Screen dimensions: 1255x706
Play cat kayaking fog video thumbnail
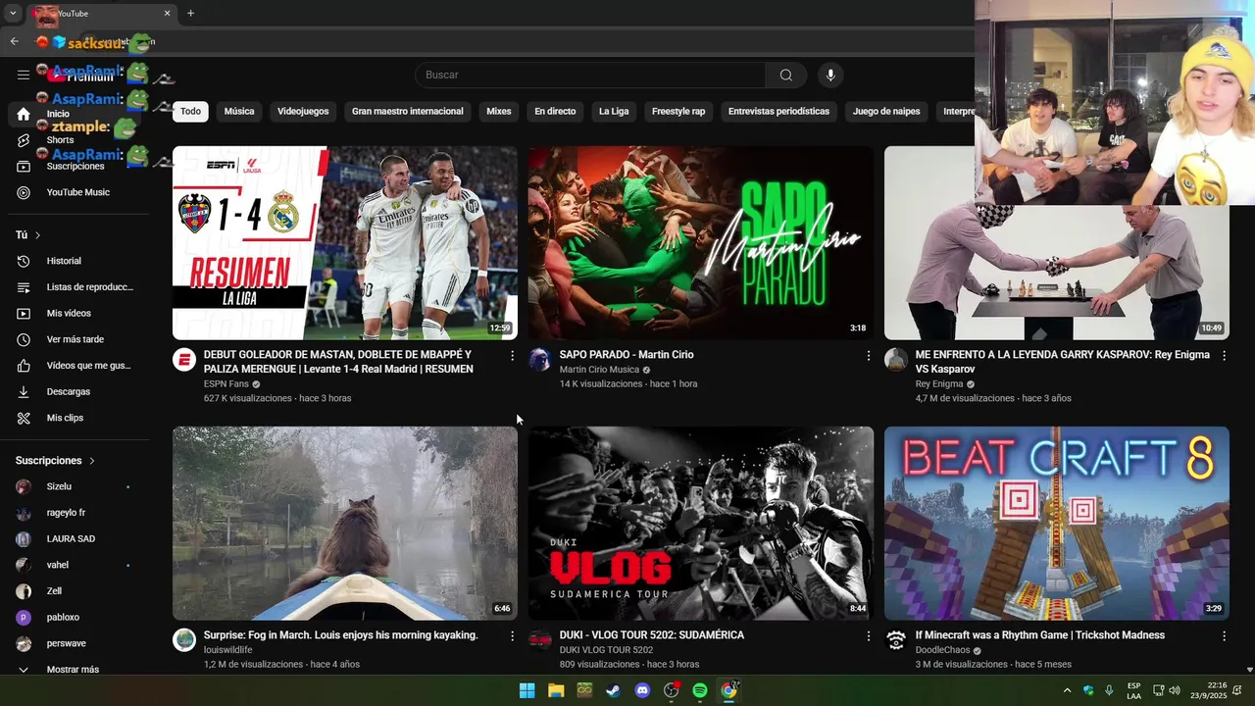345,523
